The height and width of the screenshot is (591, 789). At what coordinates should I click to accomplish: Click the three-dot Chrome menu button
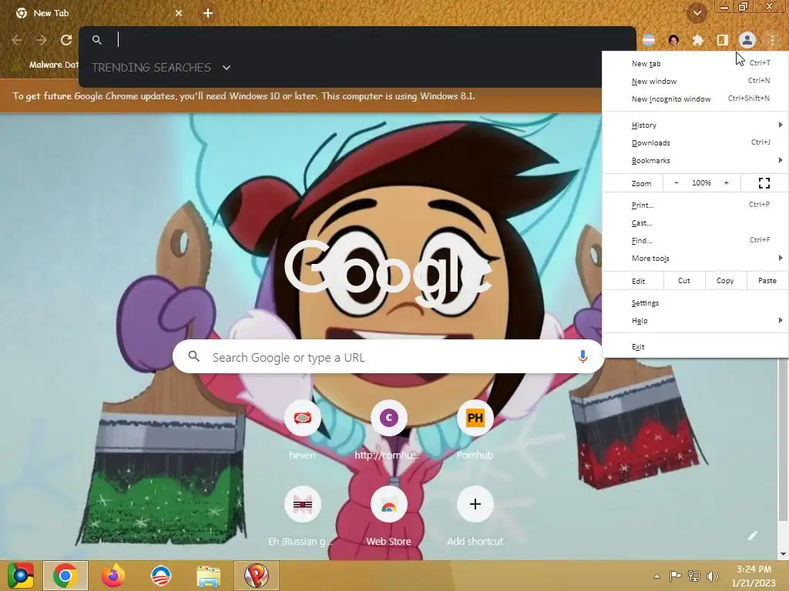tap(772, 40)
